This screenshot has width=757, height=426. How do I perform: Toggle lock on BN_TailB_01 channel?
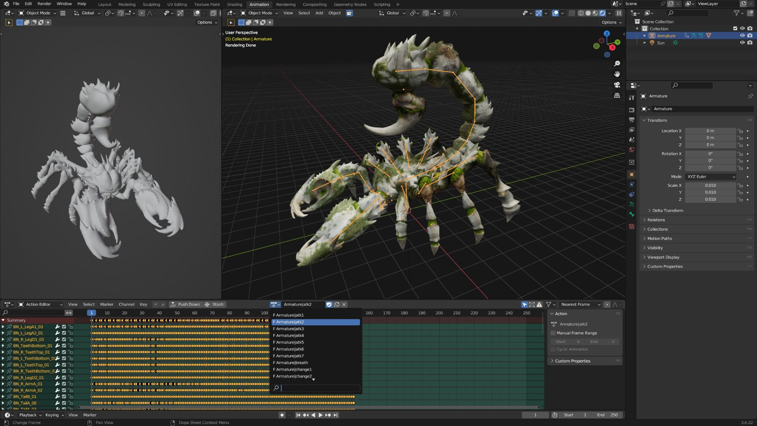pyautogui.click(x=71, y=396)
